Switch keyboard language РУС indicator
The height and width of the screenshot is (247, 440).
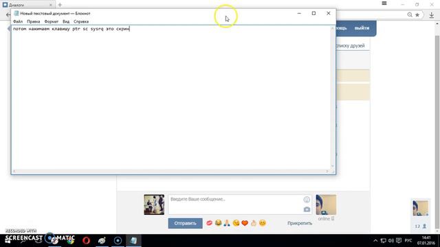point(408,241)
